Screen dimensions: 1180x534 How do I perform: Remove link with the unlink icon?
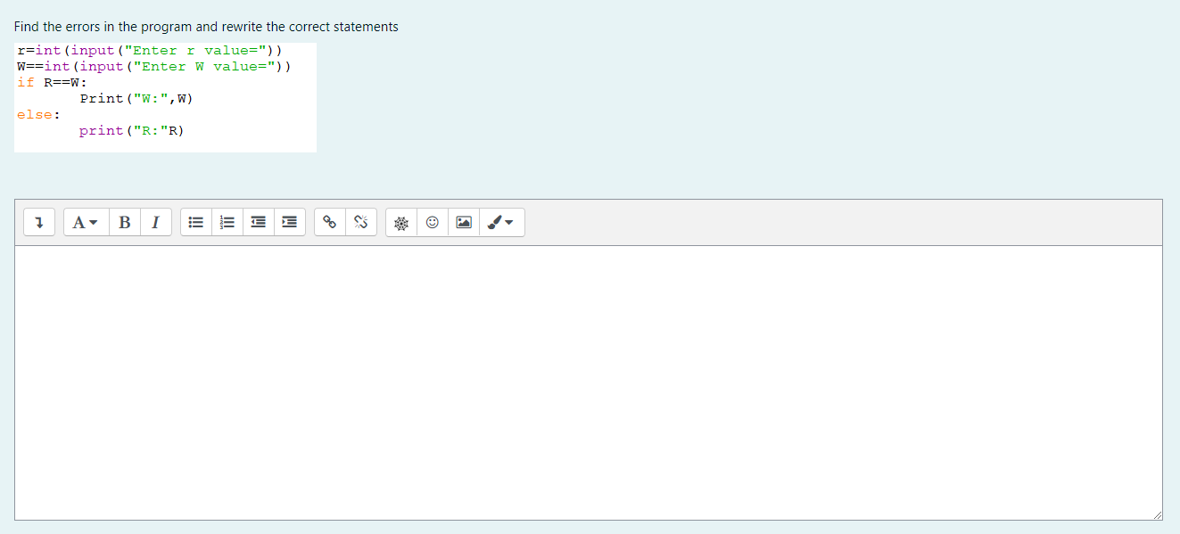361,223
